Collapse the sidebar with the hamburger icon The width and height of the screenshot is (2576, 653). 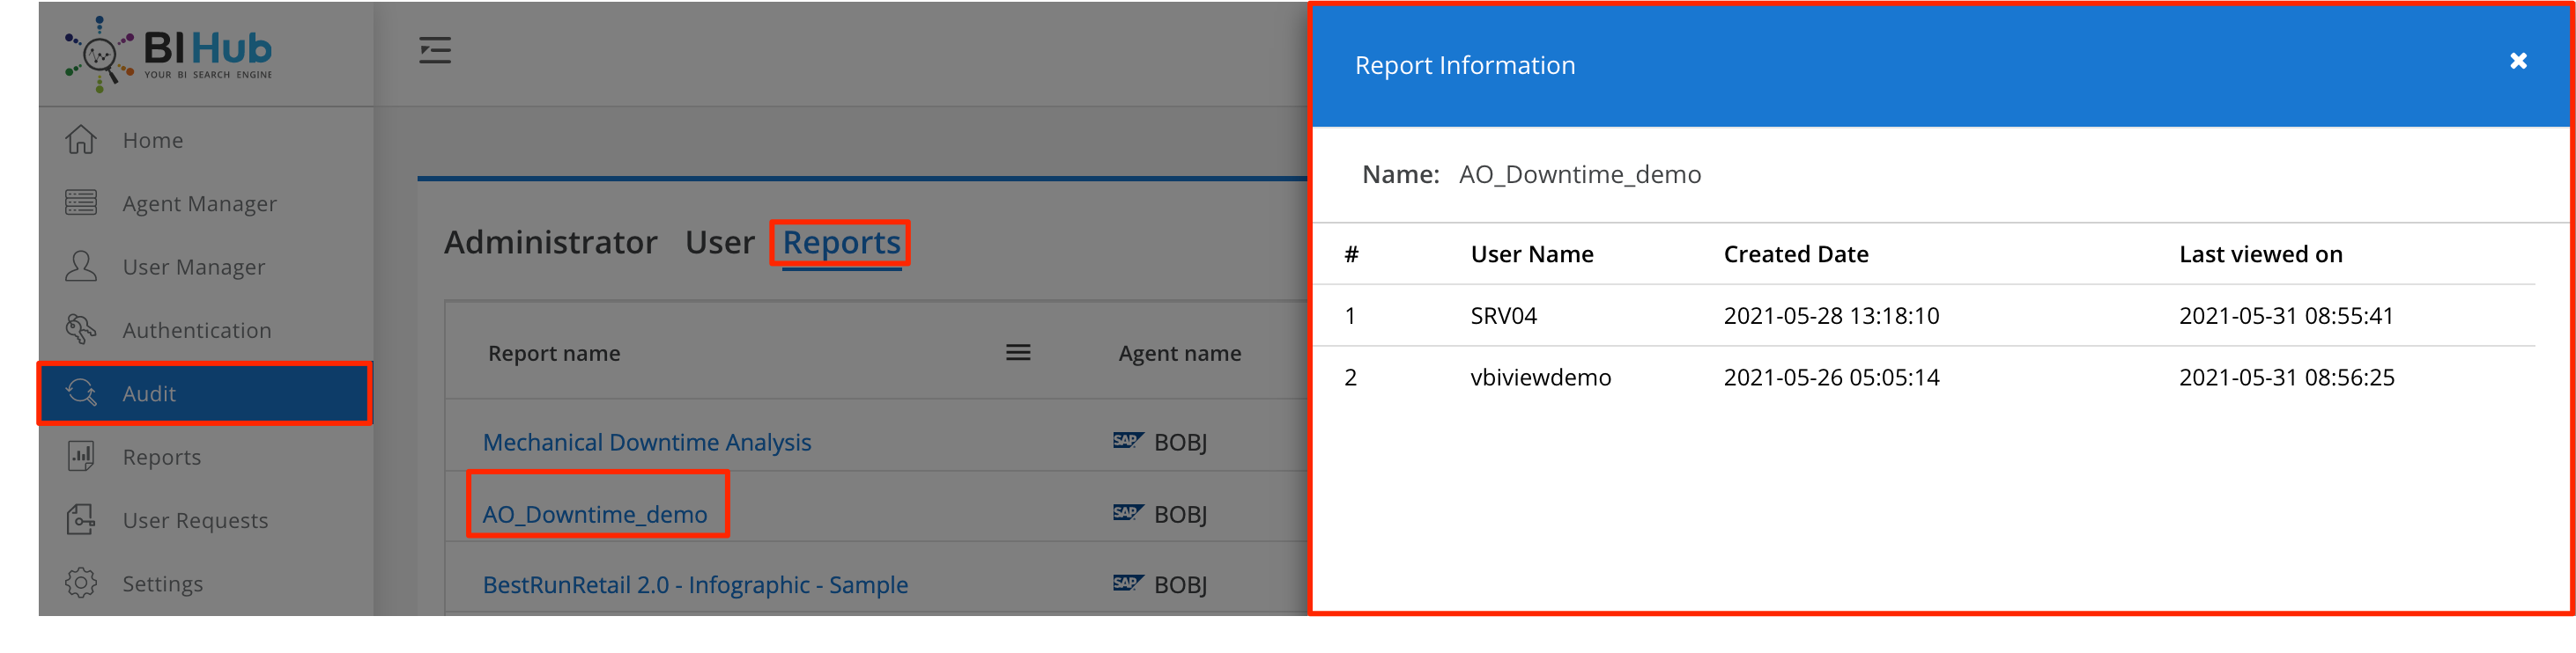435,50
